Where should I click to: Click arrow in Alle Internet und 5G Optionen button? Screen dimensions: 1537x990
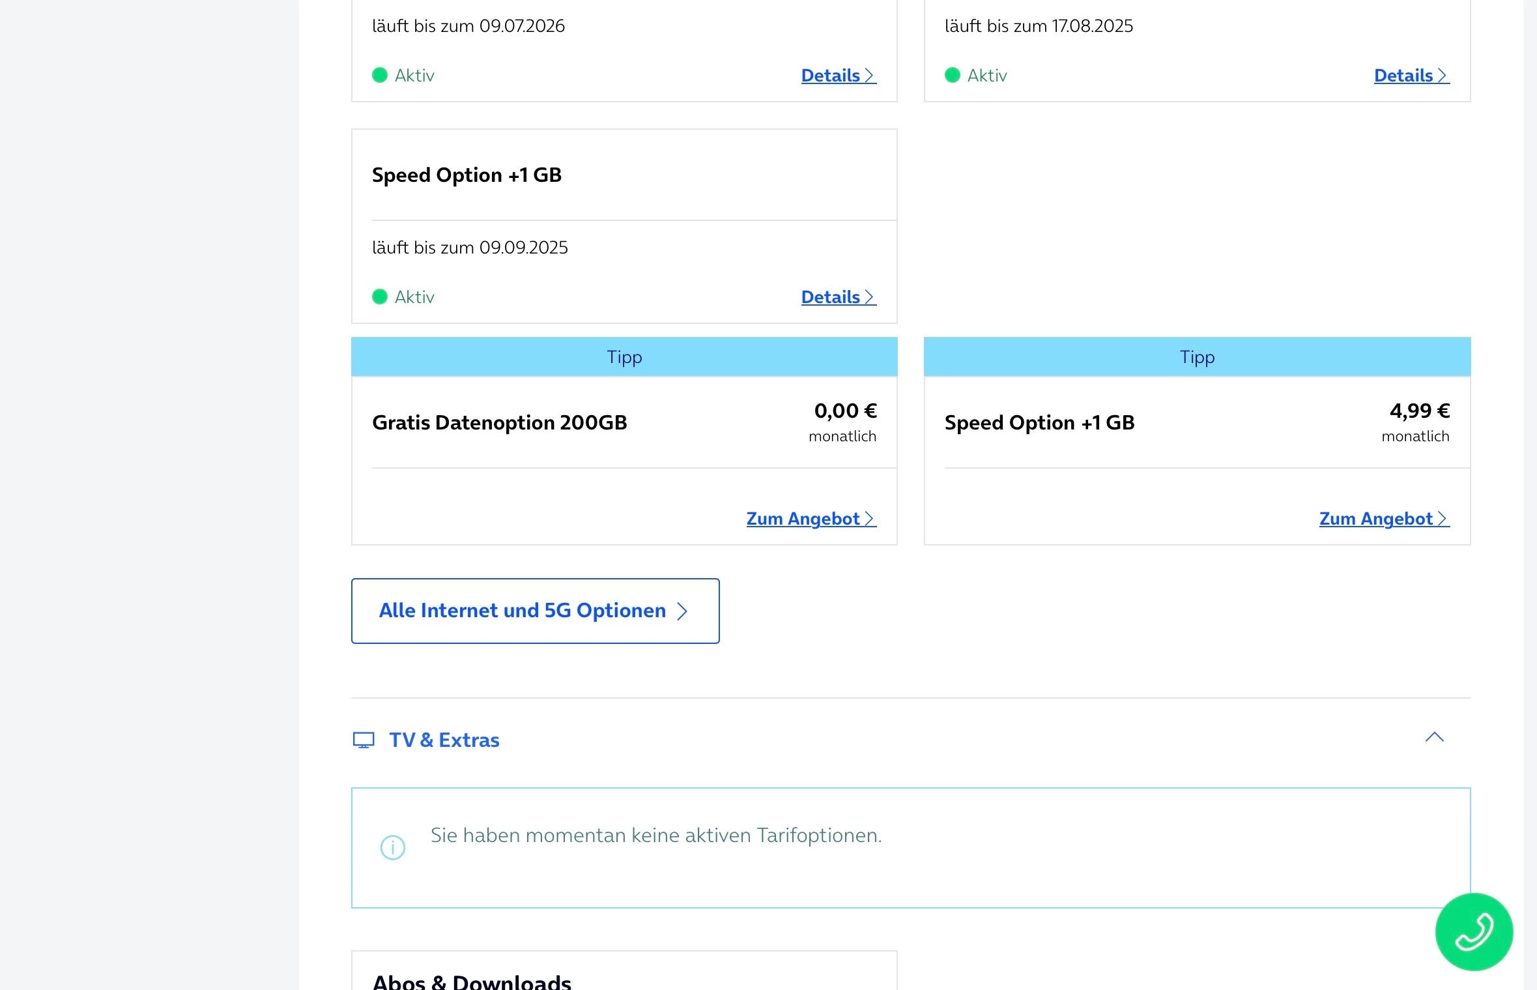click(682, 611)
